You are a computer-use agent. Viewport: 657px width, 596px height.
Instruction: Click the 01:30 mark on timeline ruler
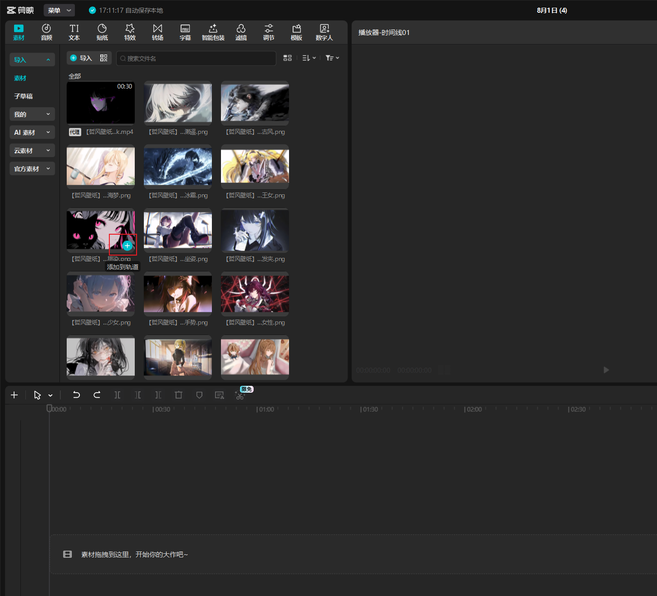[x=369, y=409]
